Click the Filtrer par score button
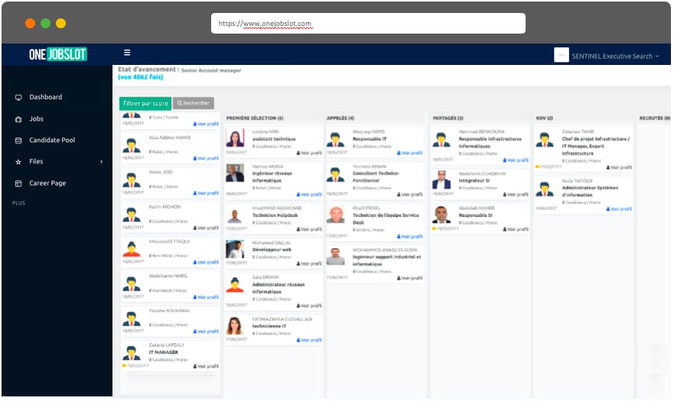674x401 pixels. 145,103
